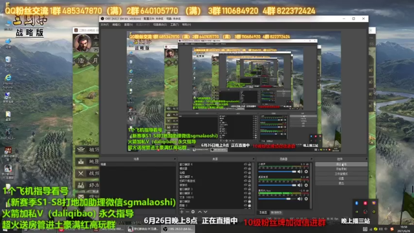This screenshot has width=414, height=233.
Task: Open 文件(F) menu in OBS
Action: pos(105,25)
